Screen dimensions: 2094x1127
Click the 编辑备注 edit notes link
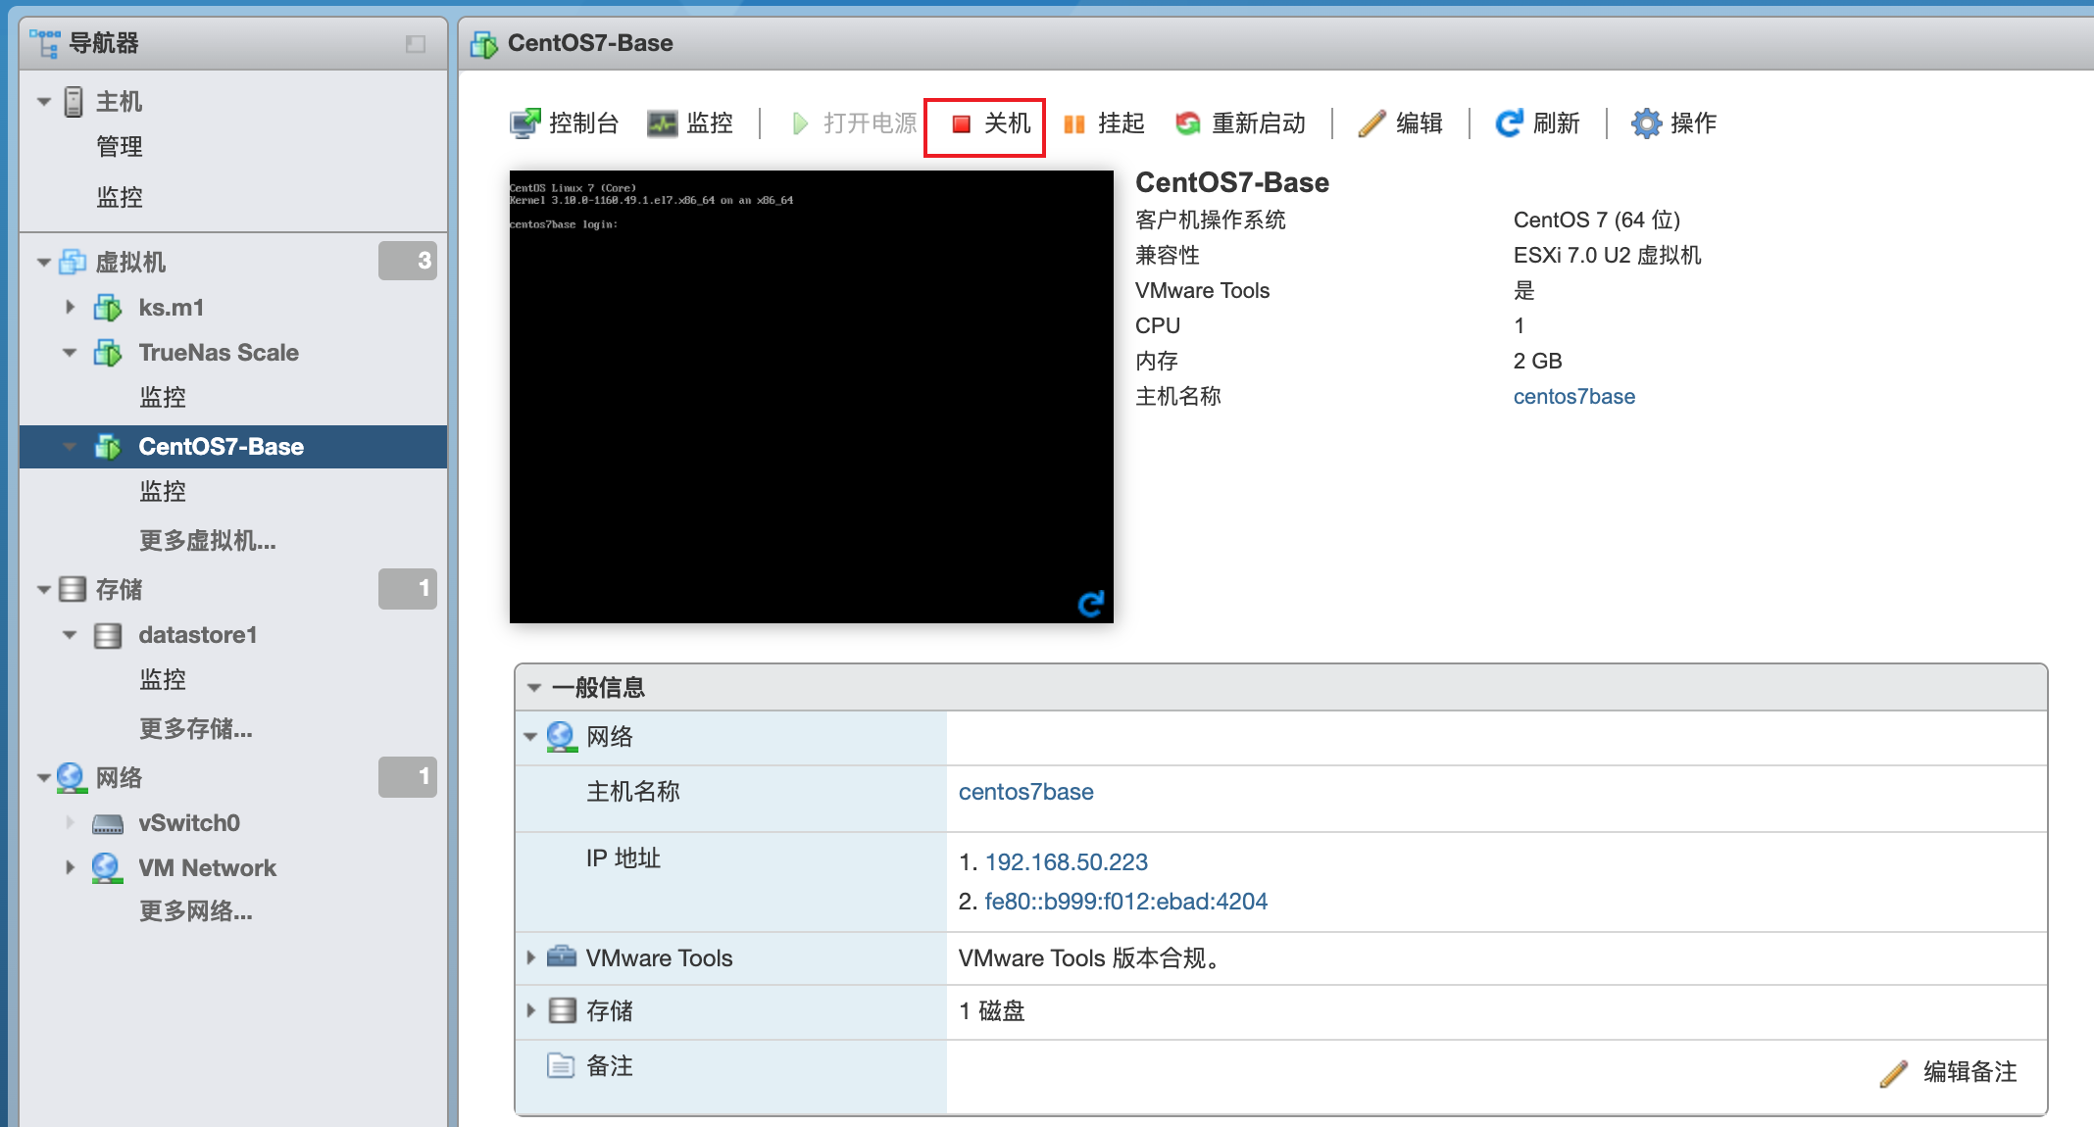pos(1969,1072)
